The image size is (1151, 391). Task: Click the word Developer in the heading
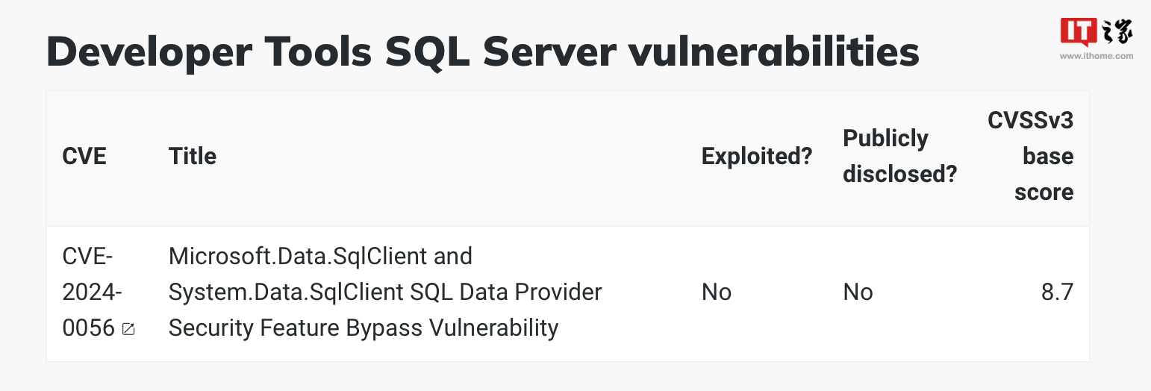[x=158, y=52]
